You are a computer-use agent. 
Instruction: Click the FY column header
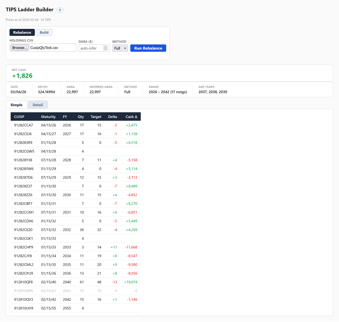pyautogui.click(x=65, y=117)
